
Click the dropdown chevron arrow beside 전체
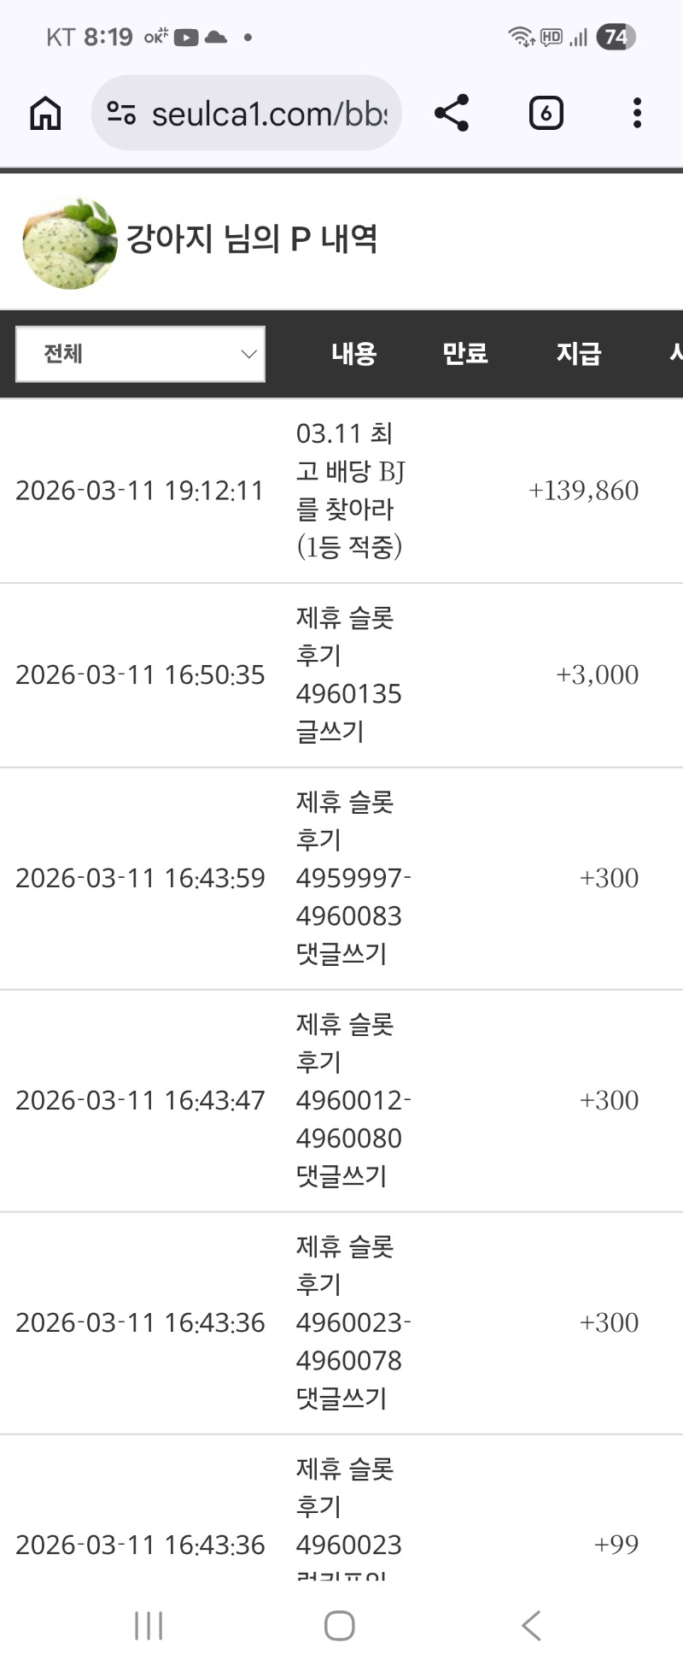click(x=248, y=354)
